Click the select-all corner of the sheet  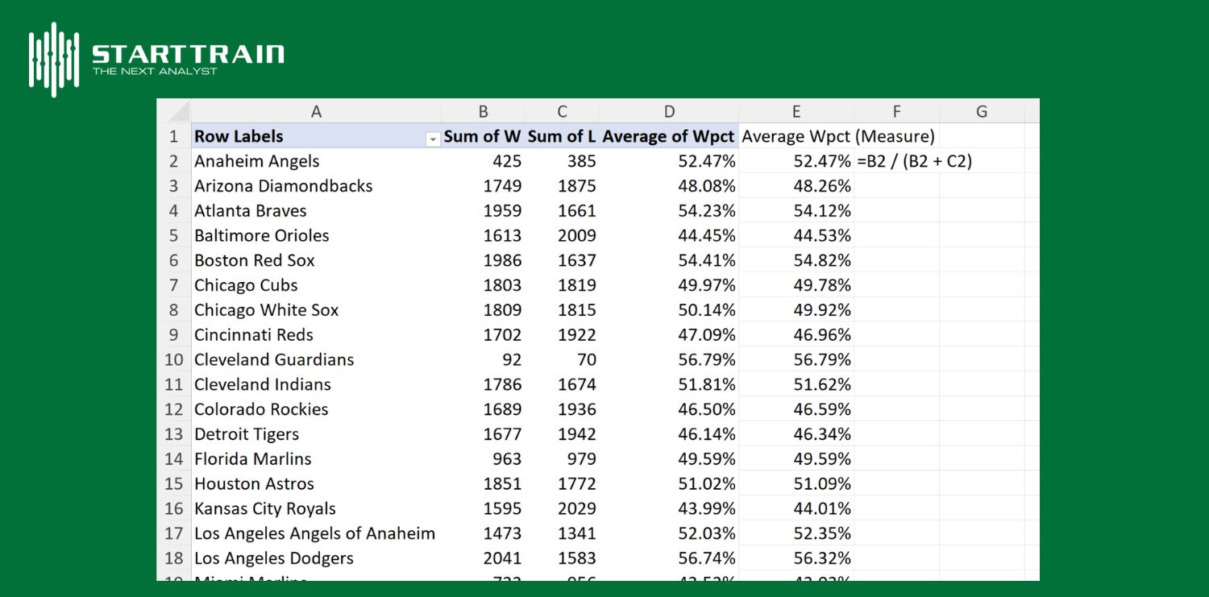pyautogui.click(x=173, y=111)
